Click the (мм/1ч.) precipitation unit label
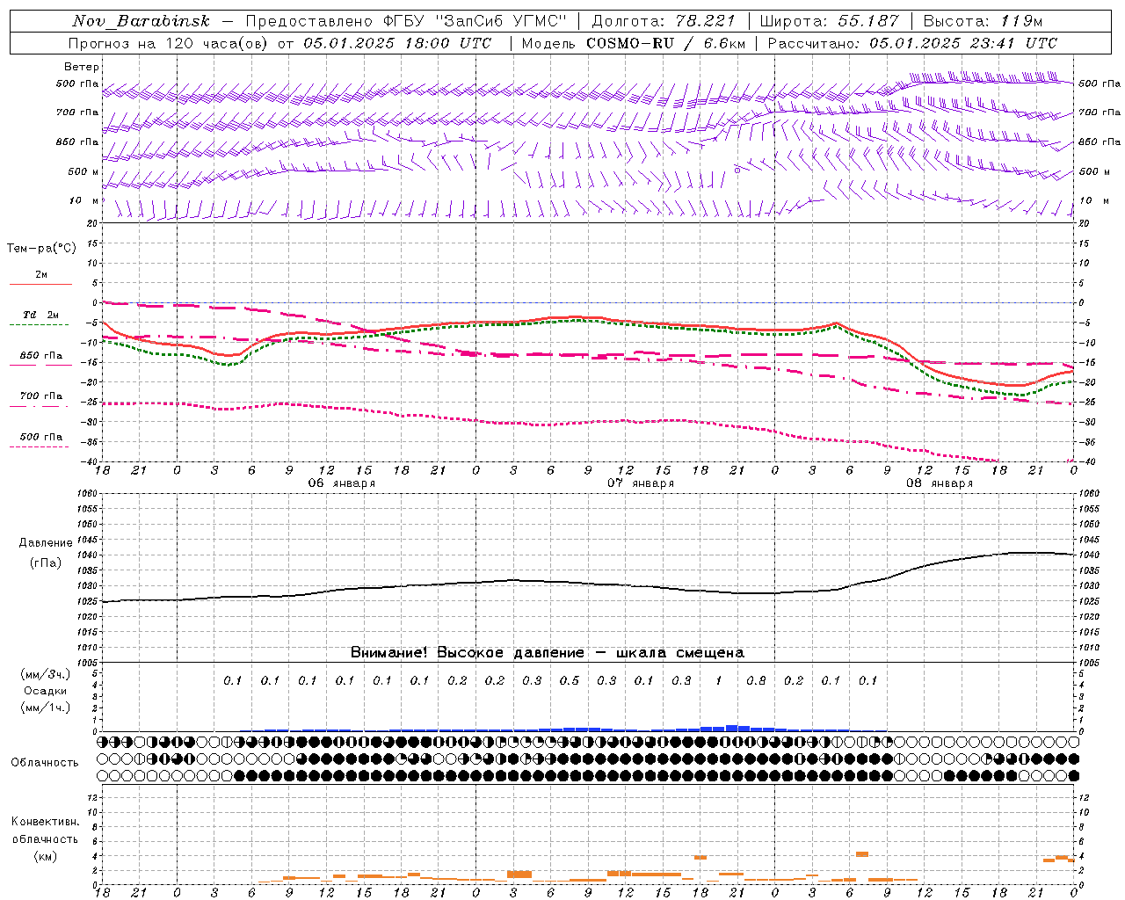Image resolution: width=1125 pixels, height=900 pixels. [46, 708]
